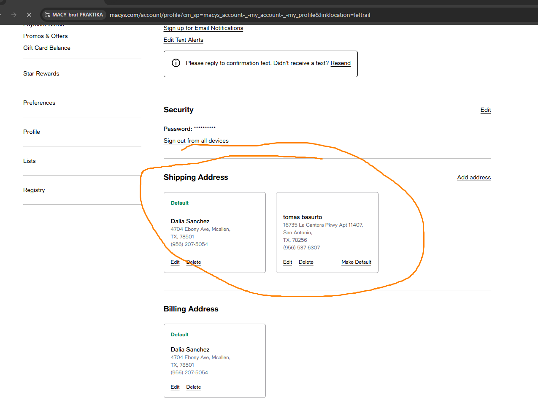Open Gift Card Balance in sidebar
Viewport: 538px width, 403px height.
coord(47,48)
